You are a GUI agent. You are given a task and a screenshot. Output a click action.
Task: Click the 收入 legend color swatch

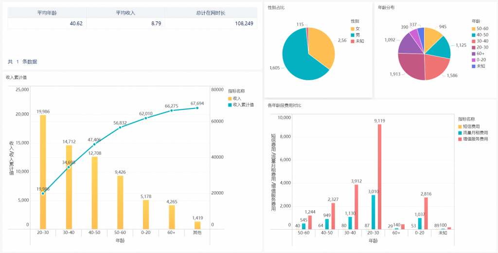pyautogui.click(x=230, y=98)
